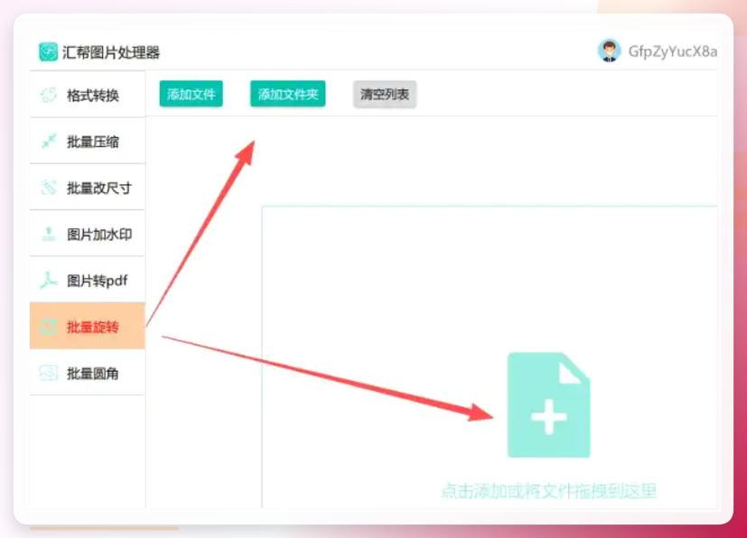The width and height of the screenshot is (747, 538).
Task: Click the 添加文件夹 button
Action: [x=288, y=94]
